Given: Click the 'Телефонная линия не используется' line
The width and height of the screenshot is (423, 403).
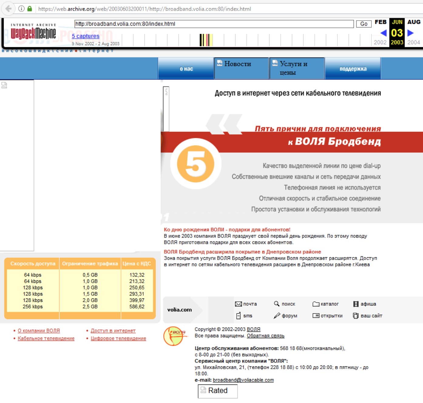Looking at the screenshot, I should [x=332, y=188].
